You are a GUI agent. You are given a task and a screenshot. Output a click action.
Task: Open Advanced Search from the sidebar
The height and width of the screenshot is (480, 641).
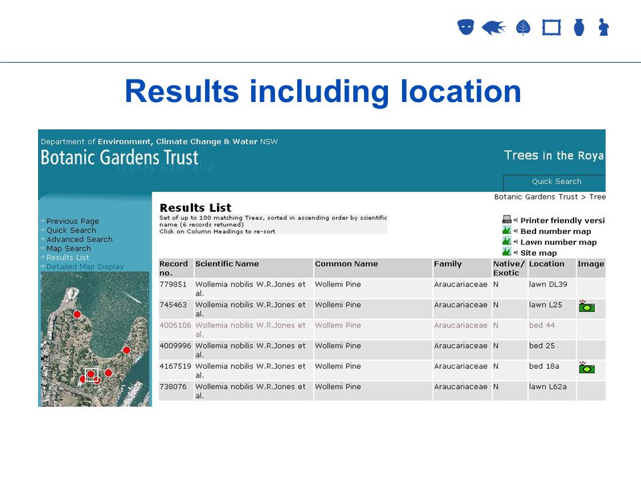click(79, 239)
